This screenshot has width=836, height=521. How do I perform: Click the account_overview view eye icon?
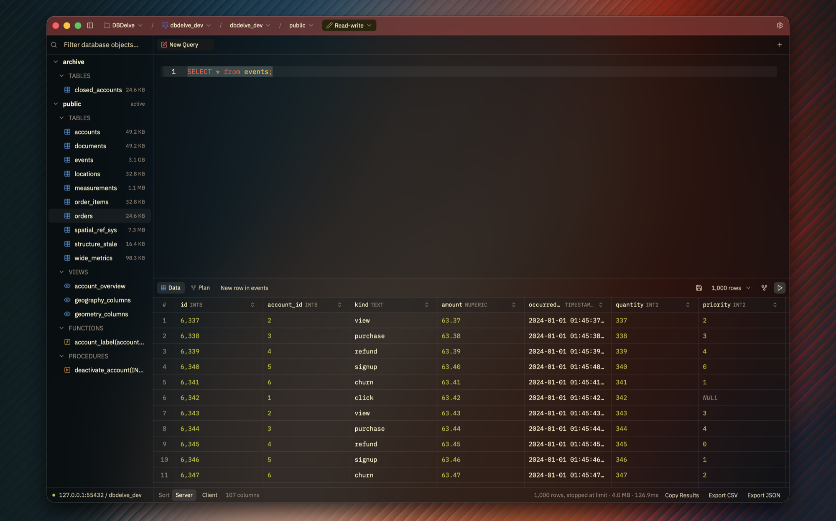click(x=67, y=286)
